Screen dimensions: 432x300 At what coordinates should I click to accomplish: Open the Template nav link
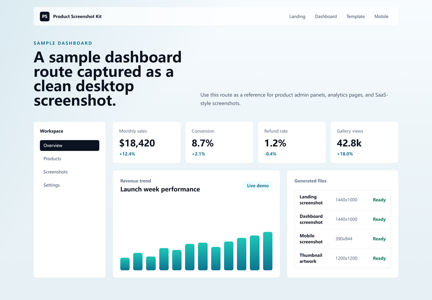(x=355, y=16)
